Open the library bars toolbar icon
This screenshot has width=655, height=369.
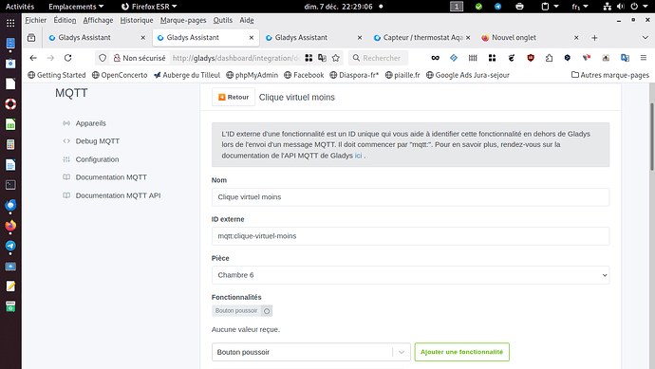[x=473, y=58]
